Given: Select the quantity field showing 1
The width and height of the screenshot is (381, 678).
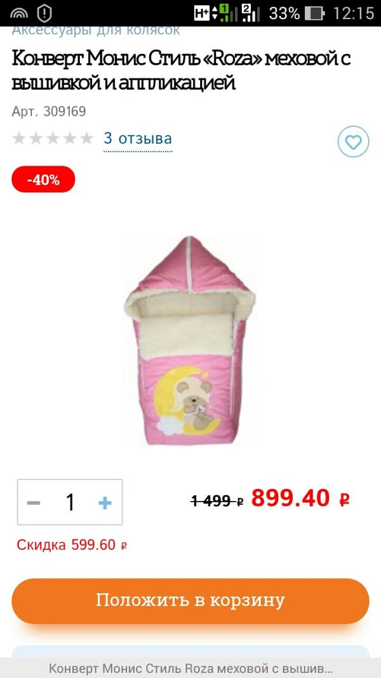Looking at the screenshot, I should [x=70, y=502].
